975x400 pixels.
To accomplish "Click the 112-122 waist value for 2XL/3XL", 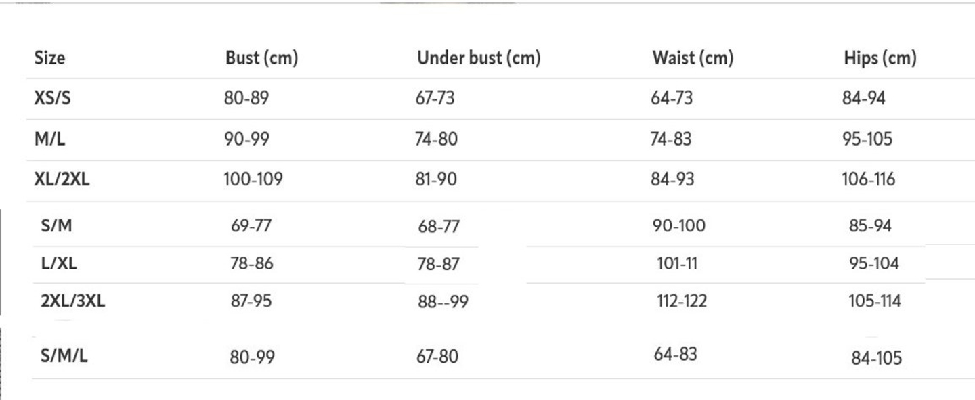I will [x=681, y=301].
